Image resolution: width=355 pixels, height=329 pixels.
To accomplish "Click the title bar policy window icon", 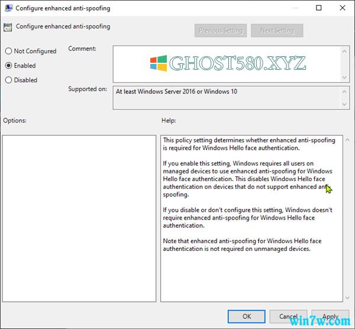I will (x=8, y=8).
